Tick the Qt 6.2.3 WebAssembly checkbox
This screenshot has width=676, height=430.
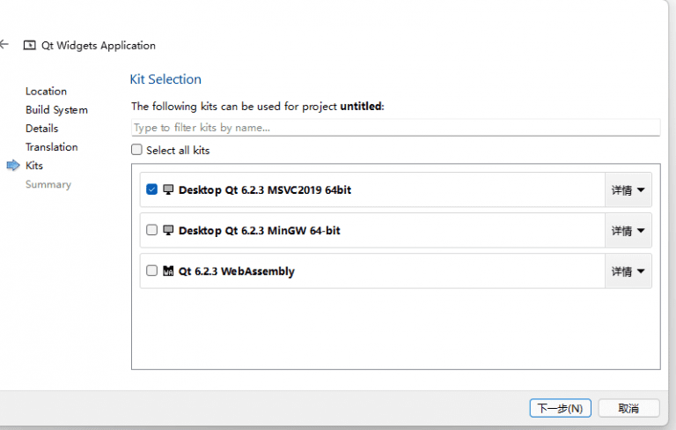[x=152, y=271]
